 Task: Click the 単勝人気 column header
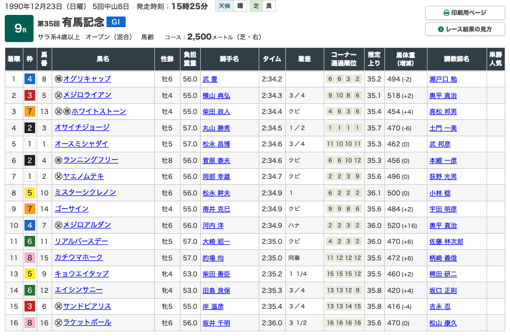pyautogui.click(x=495, y=59)
